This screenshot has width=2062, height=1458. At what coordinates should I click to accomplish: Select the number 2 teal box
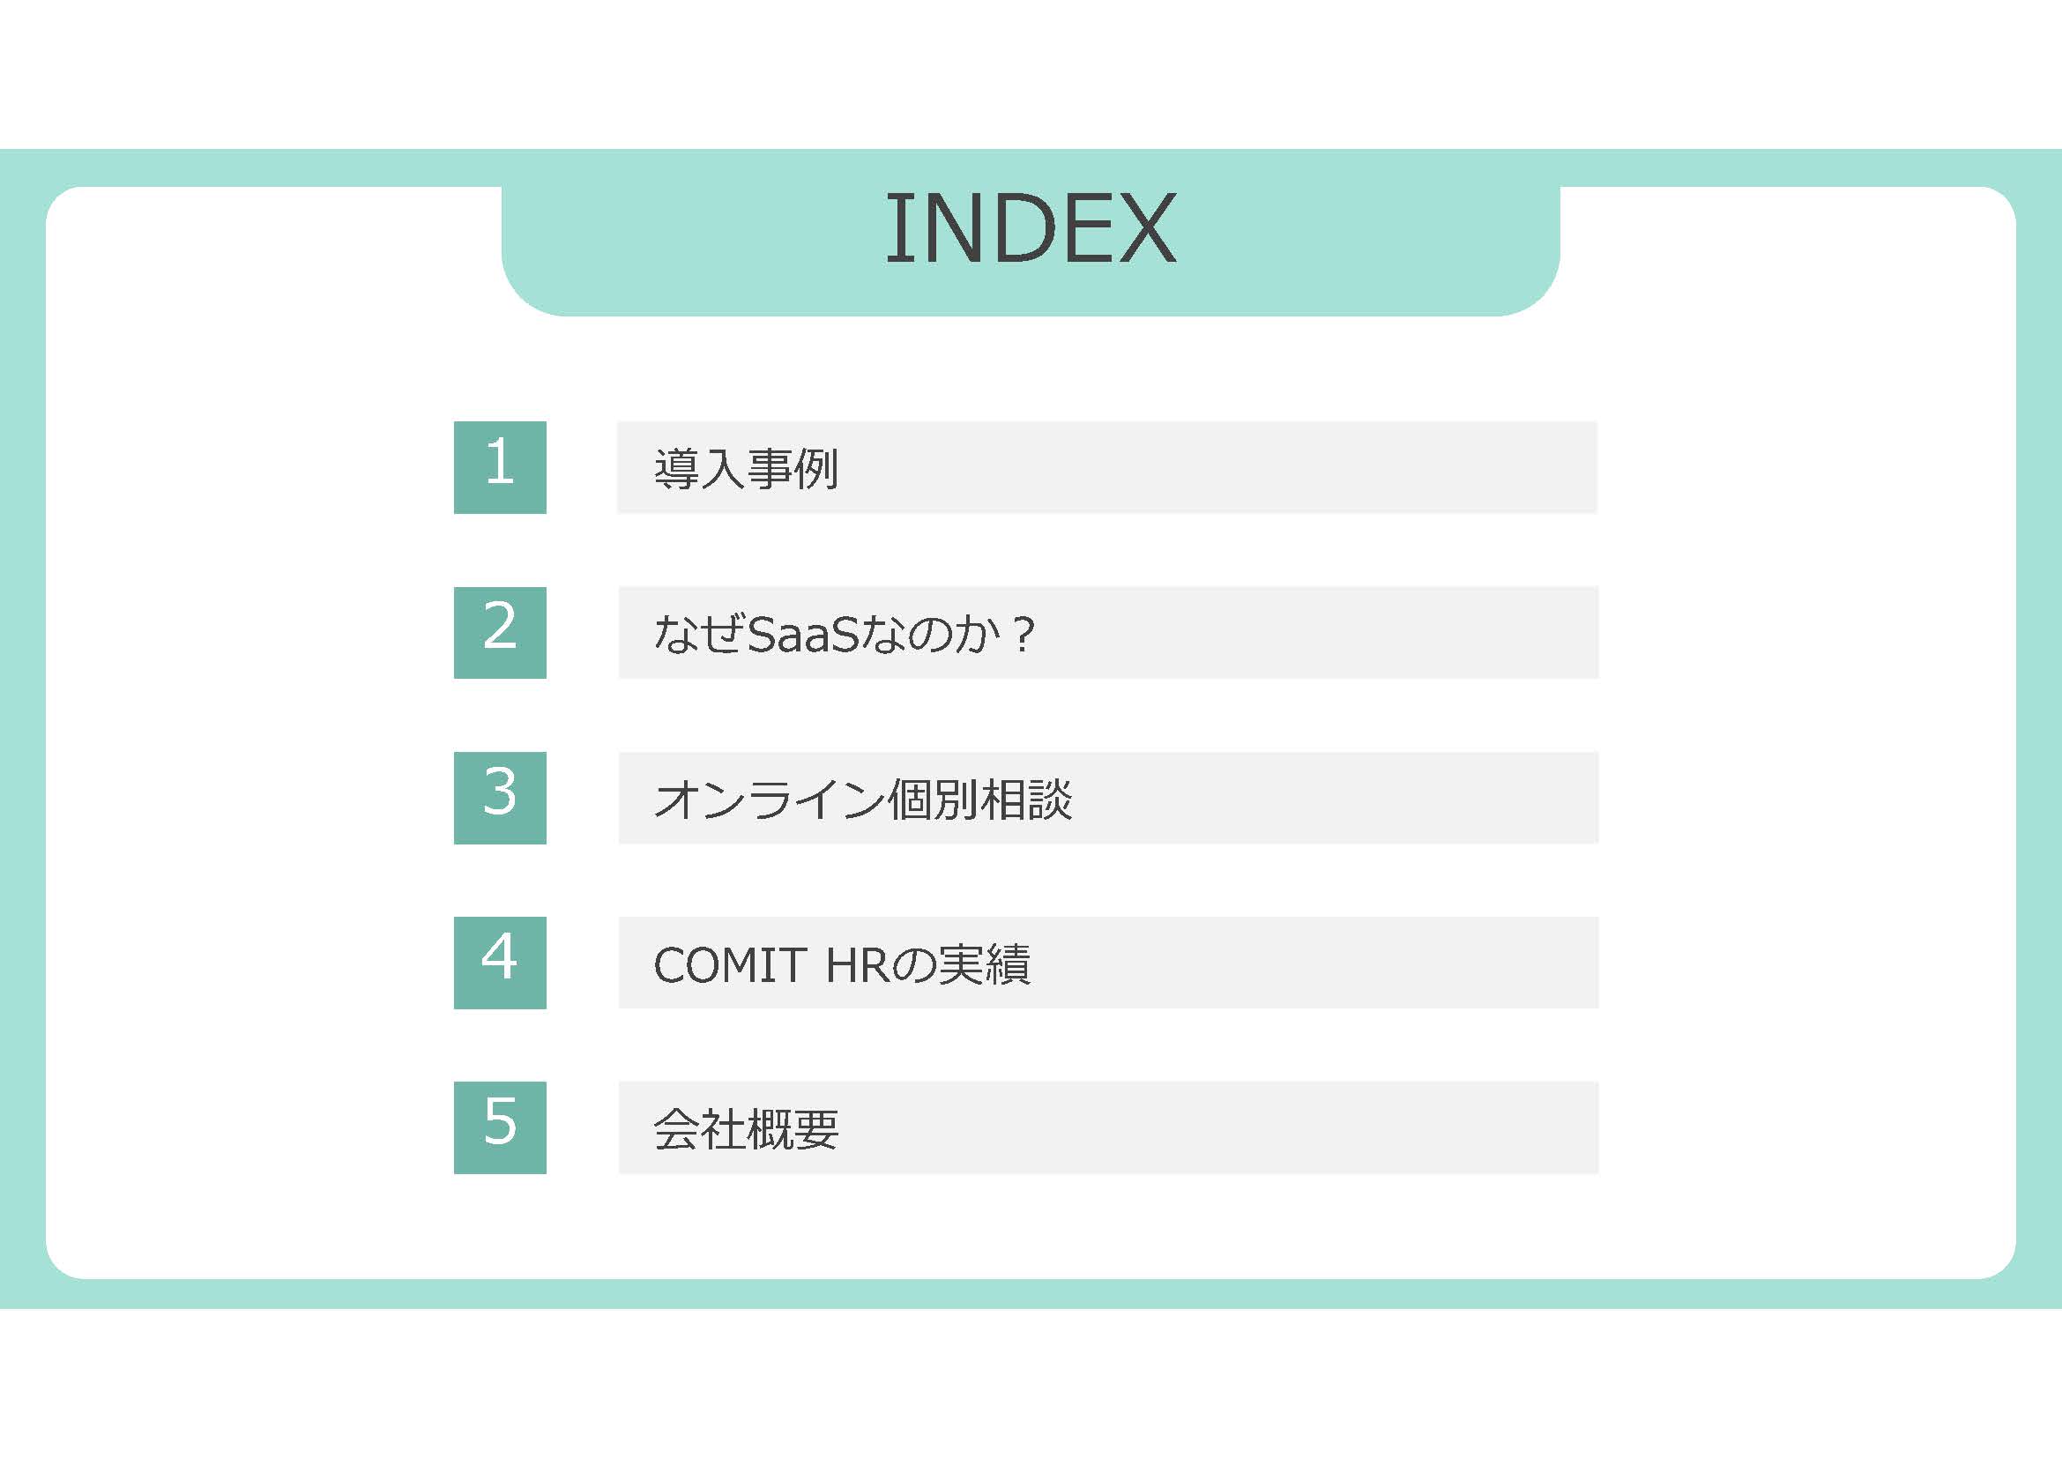click(x=499, y=632)
